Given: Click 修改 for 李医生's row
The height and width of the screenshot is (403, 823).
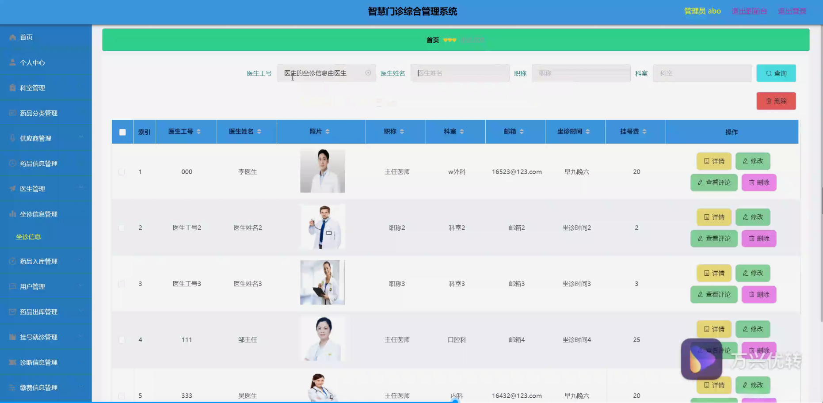Looking at the screenshot, I should point(753,161).
